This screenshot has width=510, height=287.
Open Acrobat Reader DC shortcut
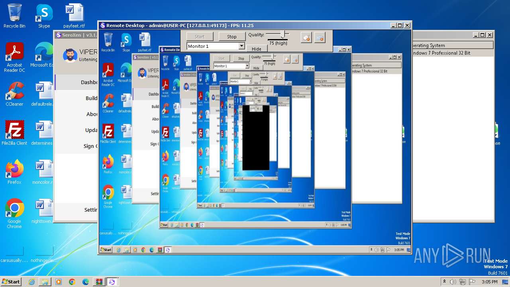14,58
